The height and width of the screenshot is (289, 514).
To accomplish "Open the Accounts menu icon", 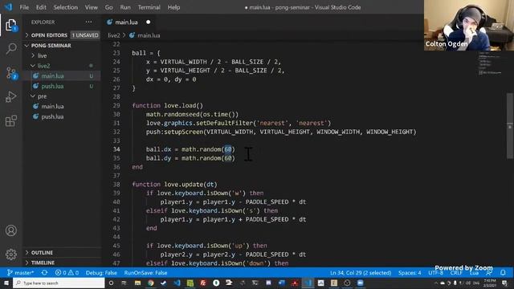I will tap(10, 230).
